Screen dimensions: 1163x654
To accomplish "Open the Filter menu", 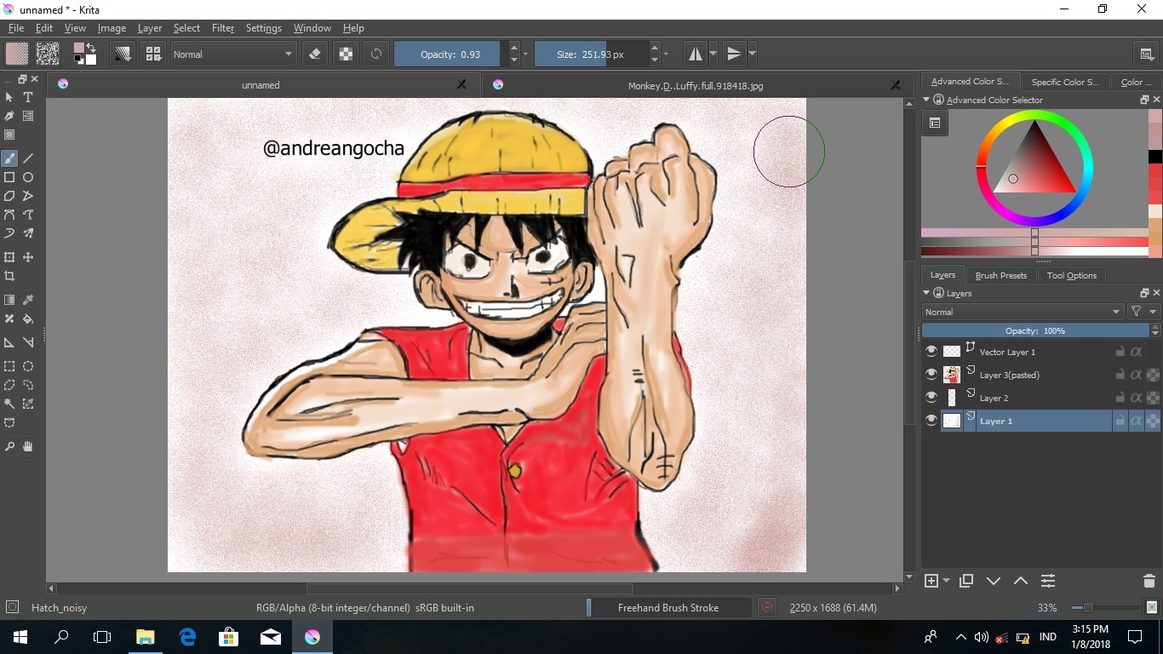I will [x=223, y=28].
